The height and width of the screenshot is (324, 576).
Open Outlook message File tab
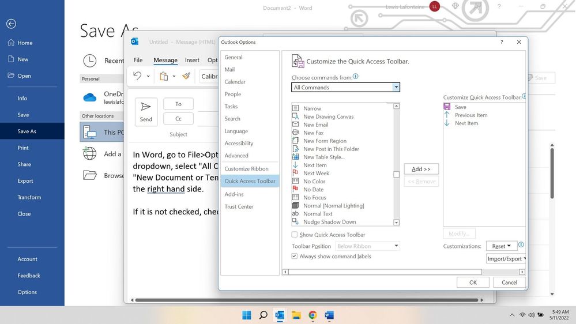click(x=138, y=60)
